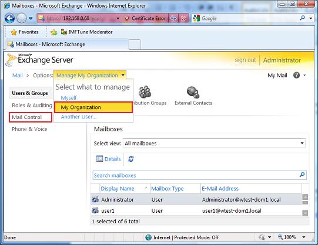Refresh the mailbox list icon

point(131,159)
